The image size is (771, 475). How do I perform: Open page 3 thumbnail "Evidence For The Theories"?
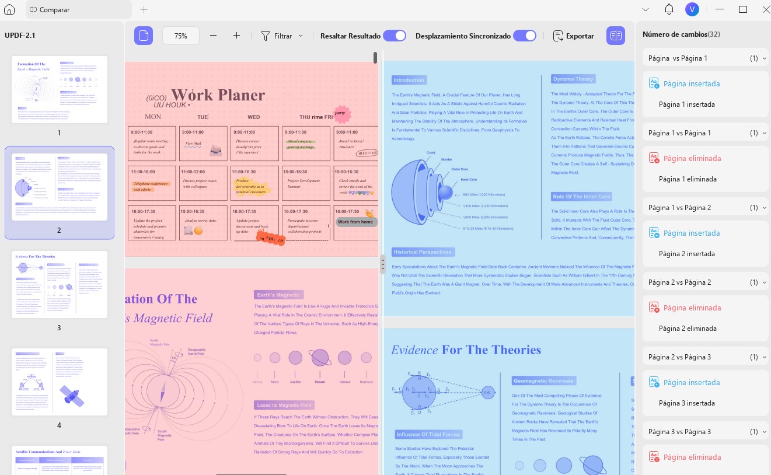[x=60, y=284]
